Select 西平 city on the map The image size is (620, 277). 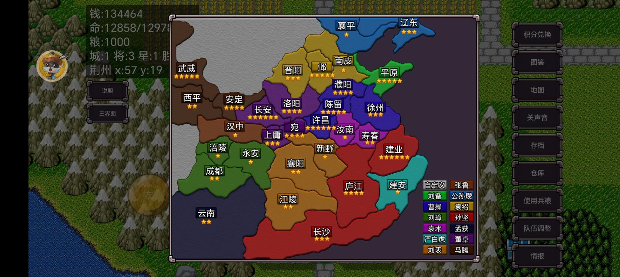coord(192,98)
